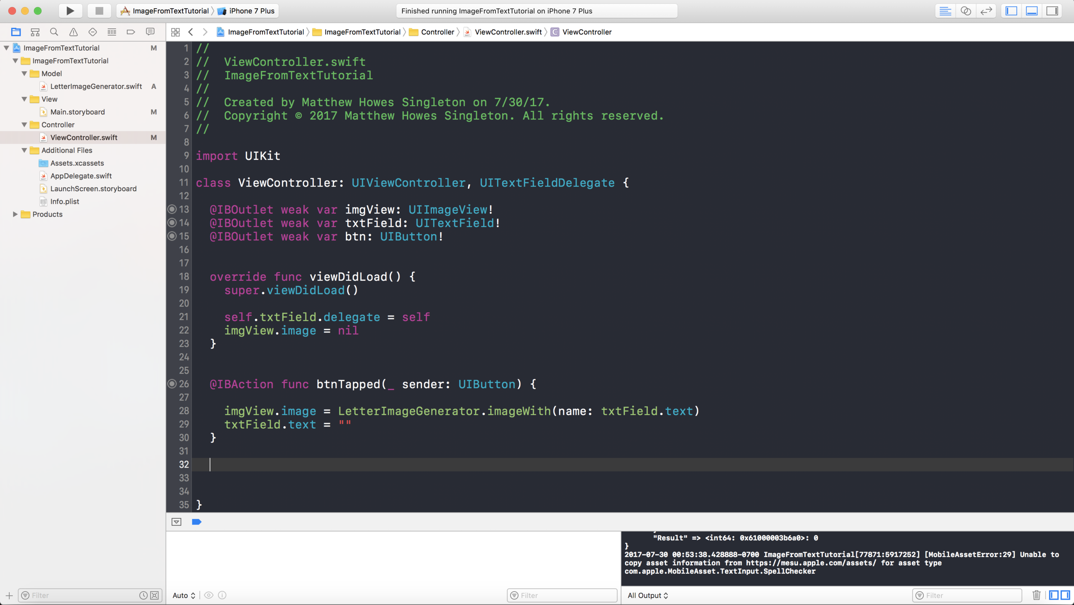
Task: Show the Test navigator
Action: (x=92, y=32)
